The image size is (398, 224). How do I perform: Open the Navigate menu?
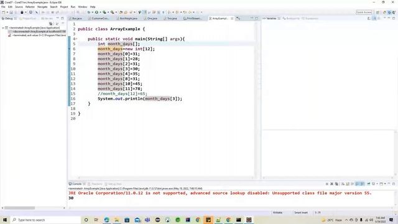[42, 7]
